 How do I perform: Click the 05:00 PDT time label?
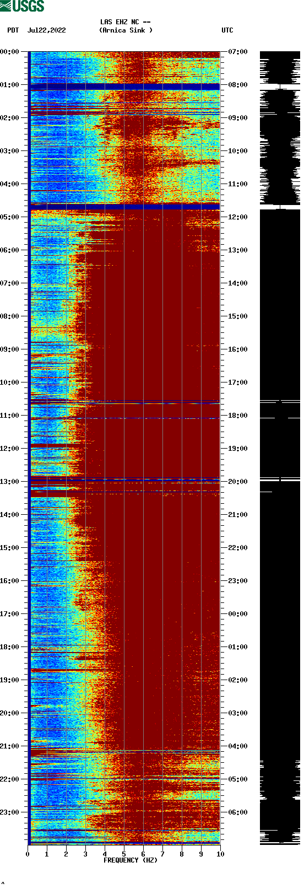click(10, 217)
